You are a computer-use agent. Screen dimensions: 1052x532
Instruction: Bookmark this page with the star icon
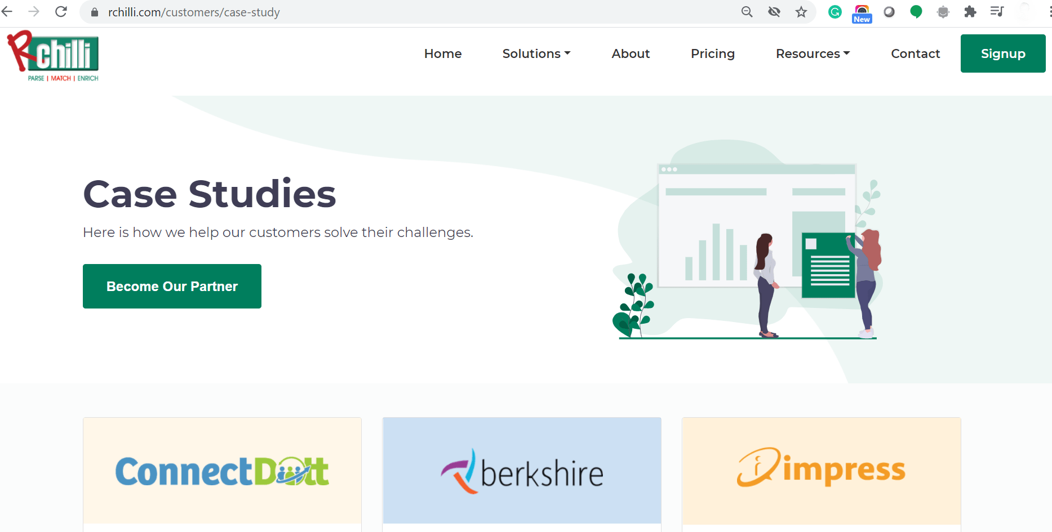(801, 12)
